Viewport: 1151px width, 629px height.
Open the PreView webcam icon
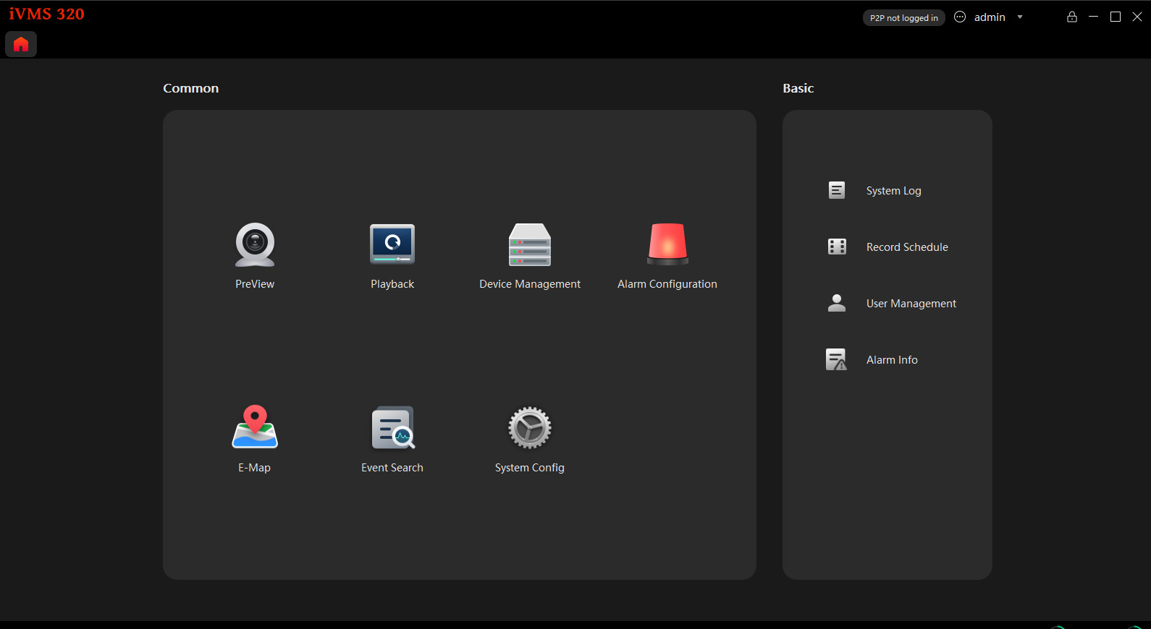click(255, 245)
